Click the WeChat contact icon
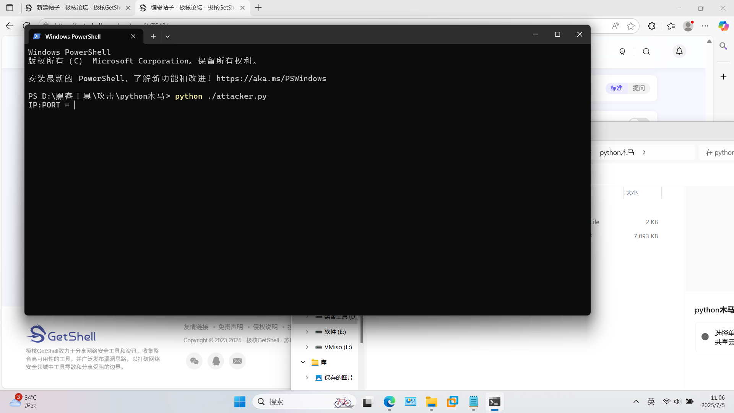 194,361
